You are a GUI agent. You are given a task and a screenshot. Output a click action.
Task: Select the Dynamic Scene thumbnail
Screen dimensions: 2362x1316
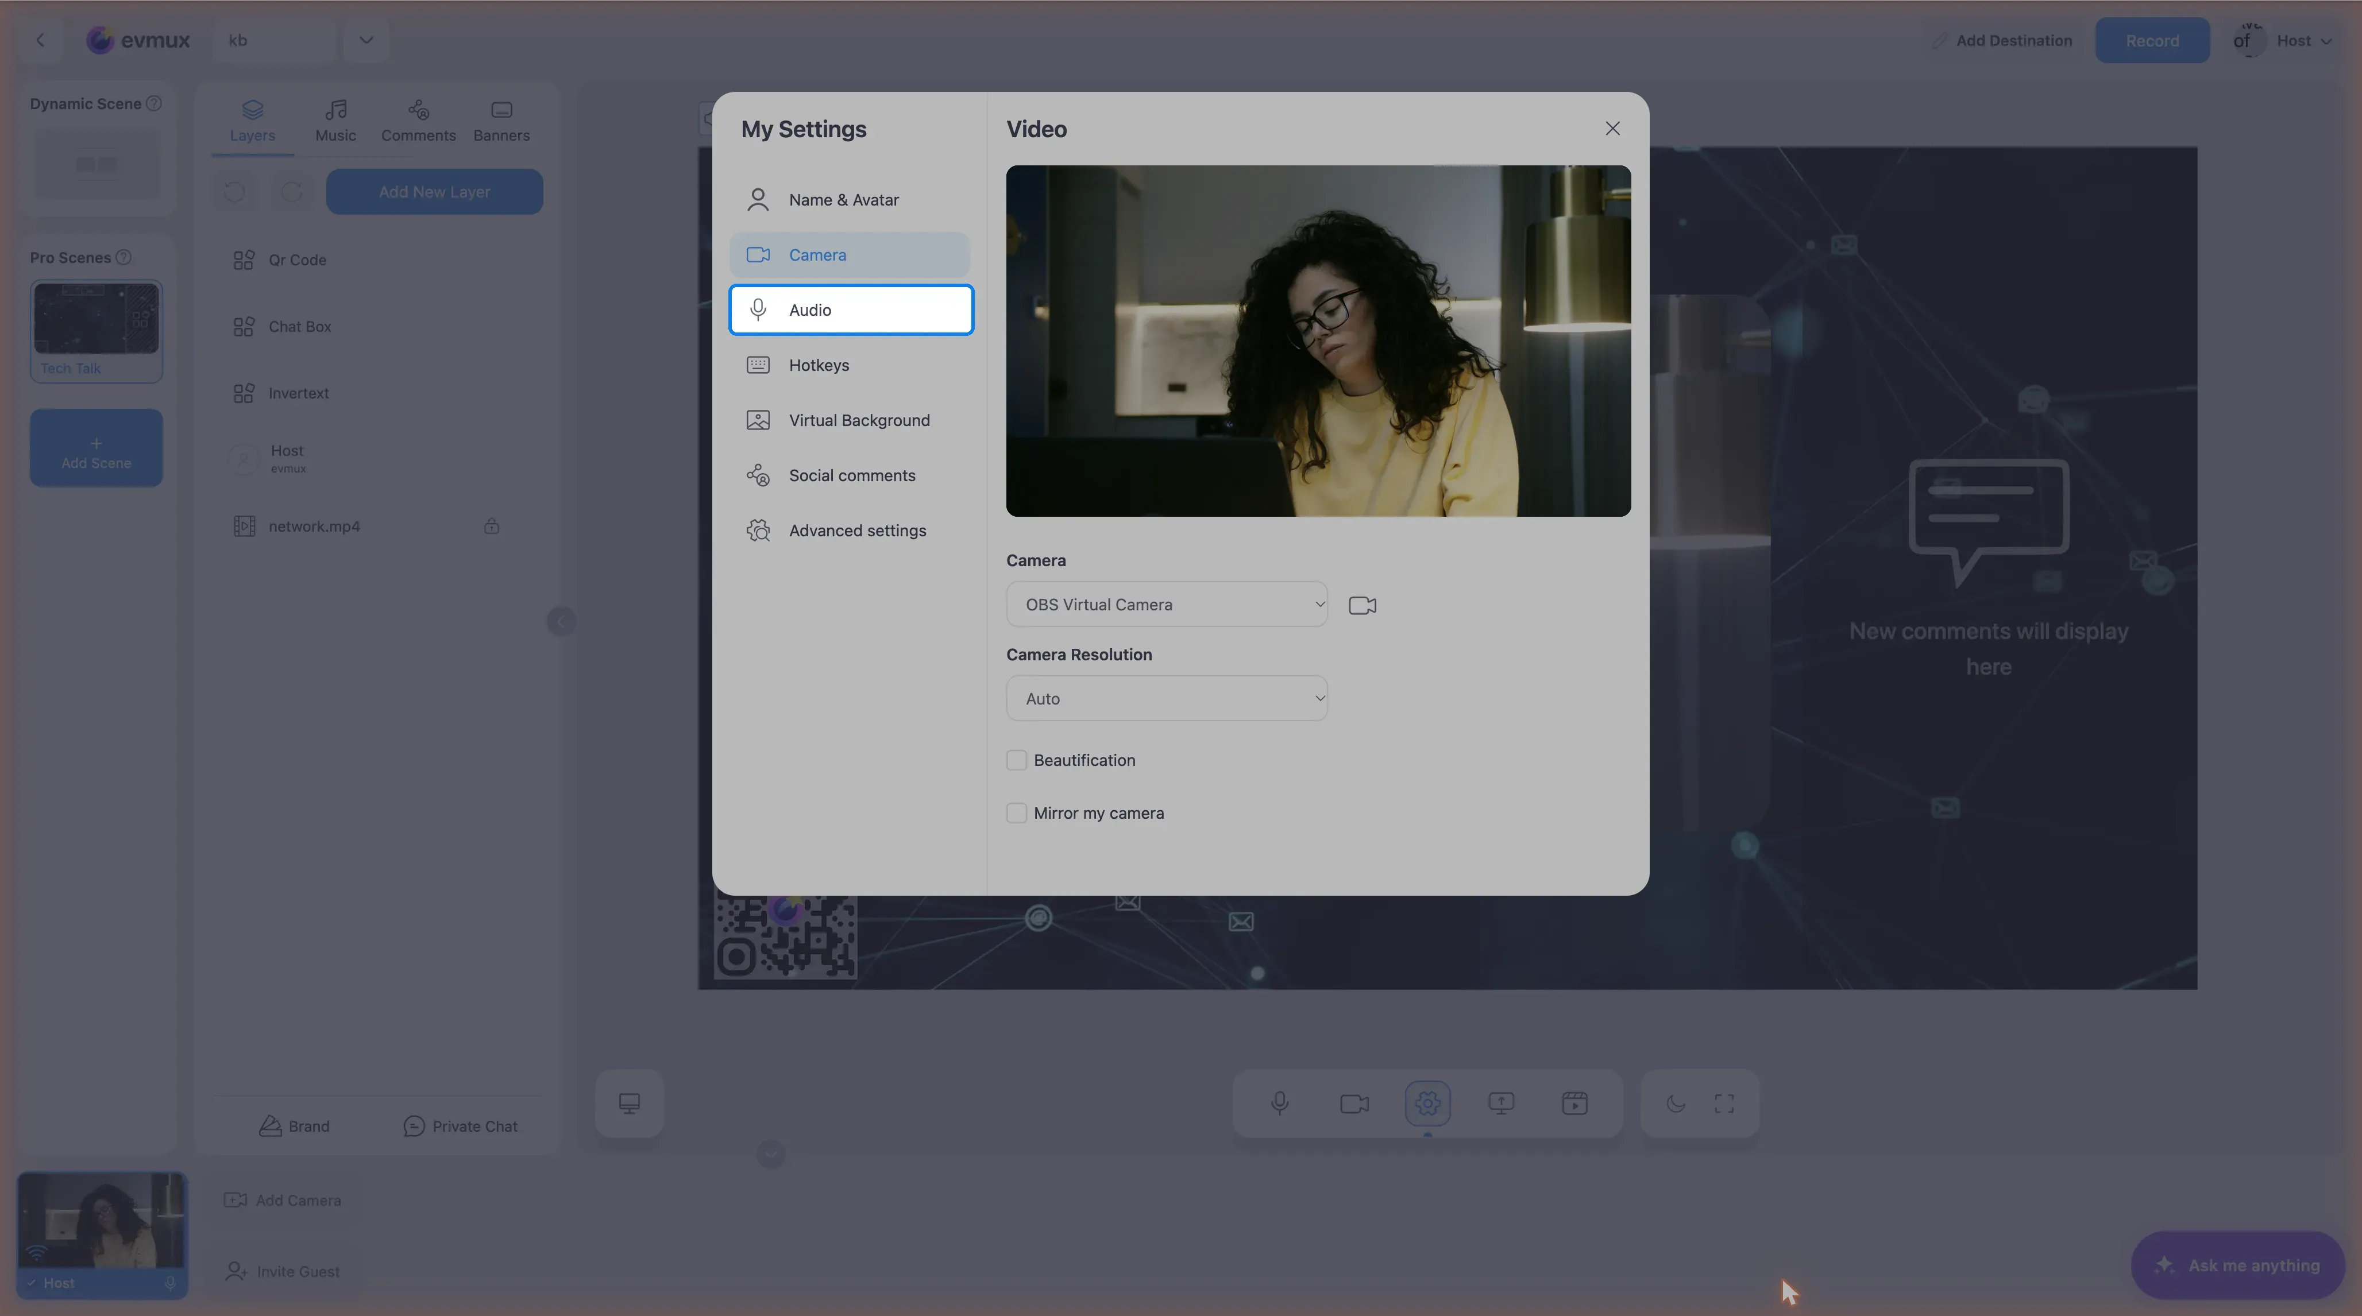tap(97, 164)
